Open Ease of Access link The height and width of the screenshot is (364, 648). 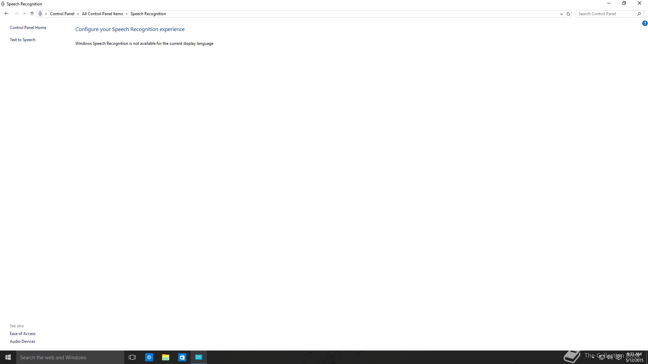click(23, 334)
